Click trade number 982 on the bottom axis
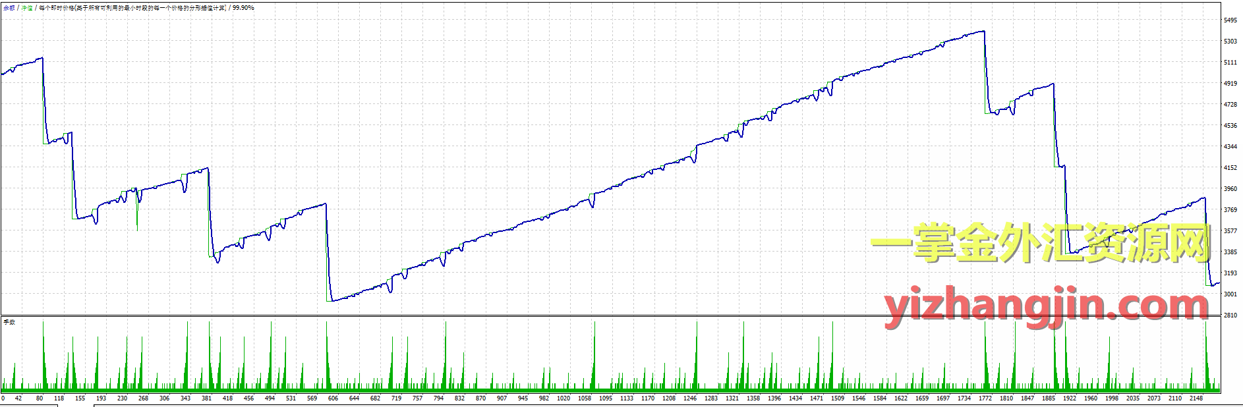This screenshot has width=1243, height=407. (544, 398)
